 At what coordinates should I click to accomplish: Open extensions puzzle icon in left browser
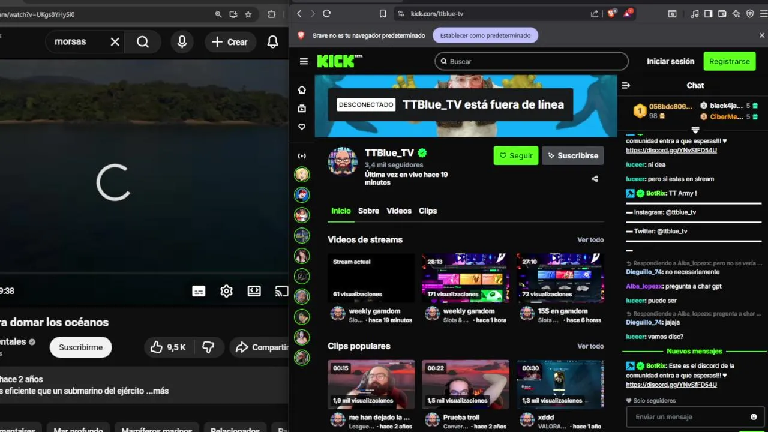point(272,14)
